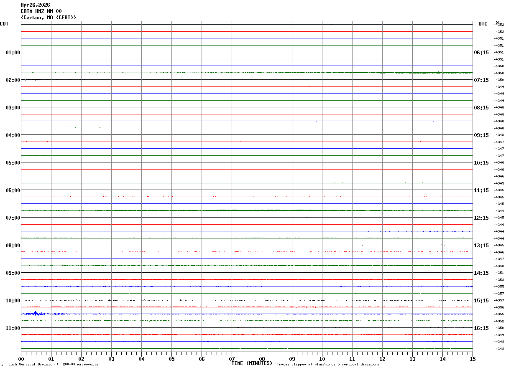Click minute 06 on the time axis
This screenshot has height=370, width=506.
(202, 359)
